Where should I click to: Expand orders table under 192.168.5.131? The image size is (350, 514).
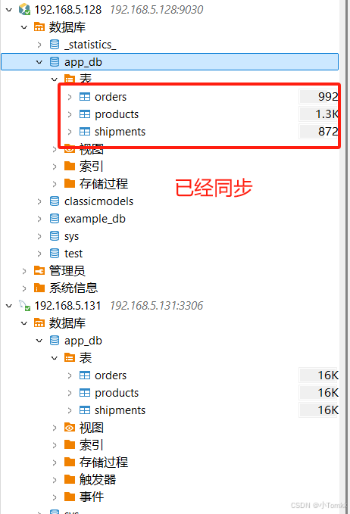[x=70, y=375]
